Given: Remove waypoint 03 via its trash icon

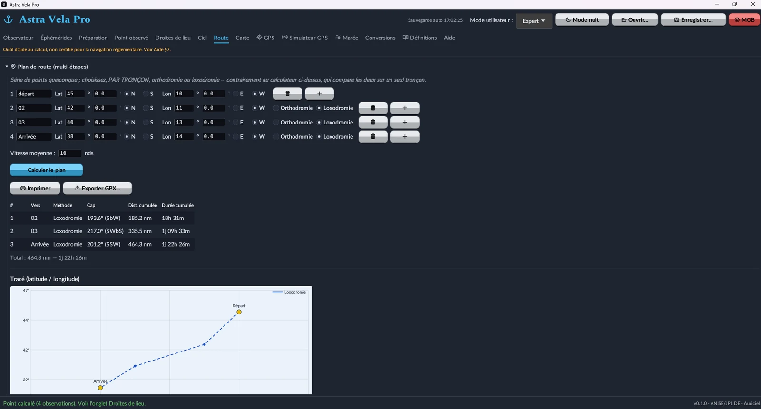Looking at the screenshot, I should (x=373, y=122).
